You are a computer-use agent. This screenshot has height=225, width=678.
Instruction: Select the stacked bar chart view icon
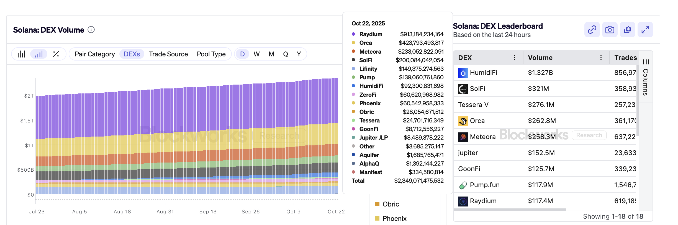click(x=39, y=54)
